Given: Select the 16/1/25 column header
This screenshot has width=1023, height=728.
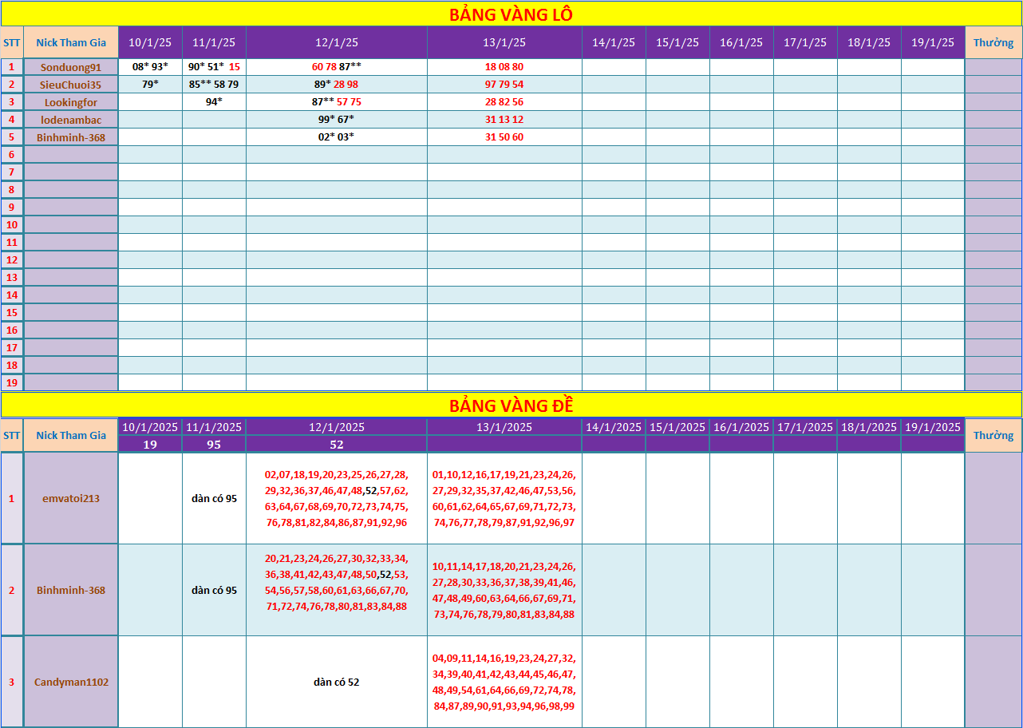Looking at the screenshot, I should pos(741,42).
